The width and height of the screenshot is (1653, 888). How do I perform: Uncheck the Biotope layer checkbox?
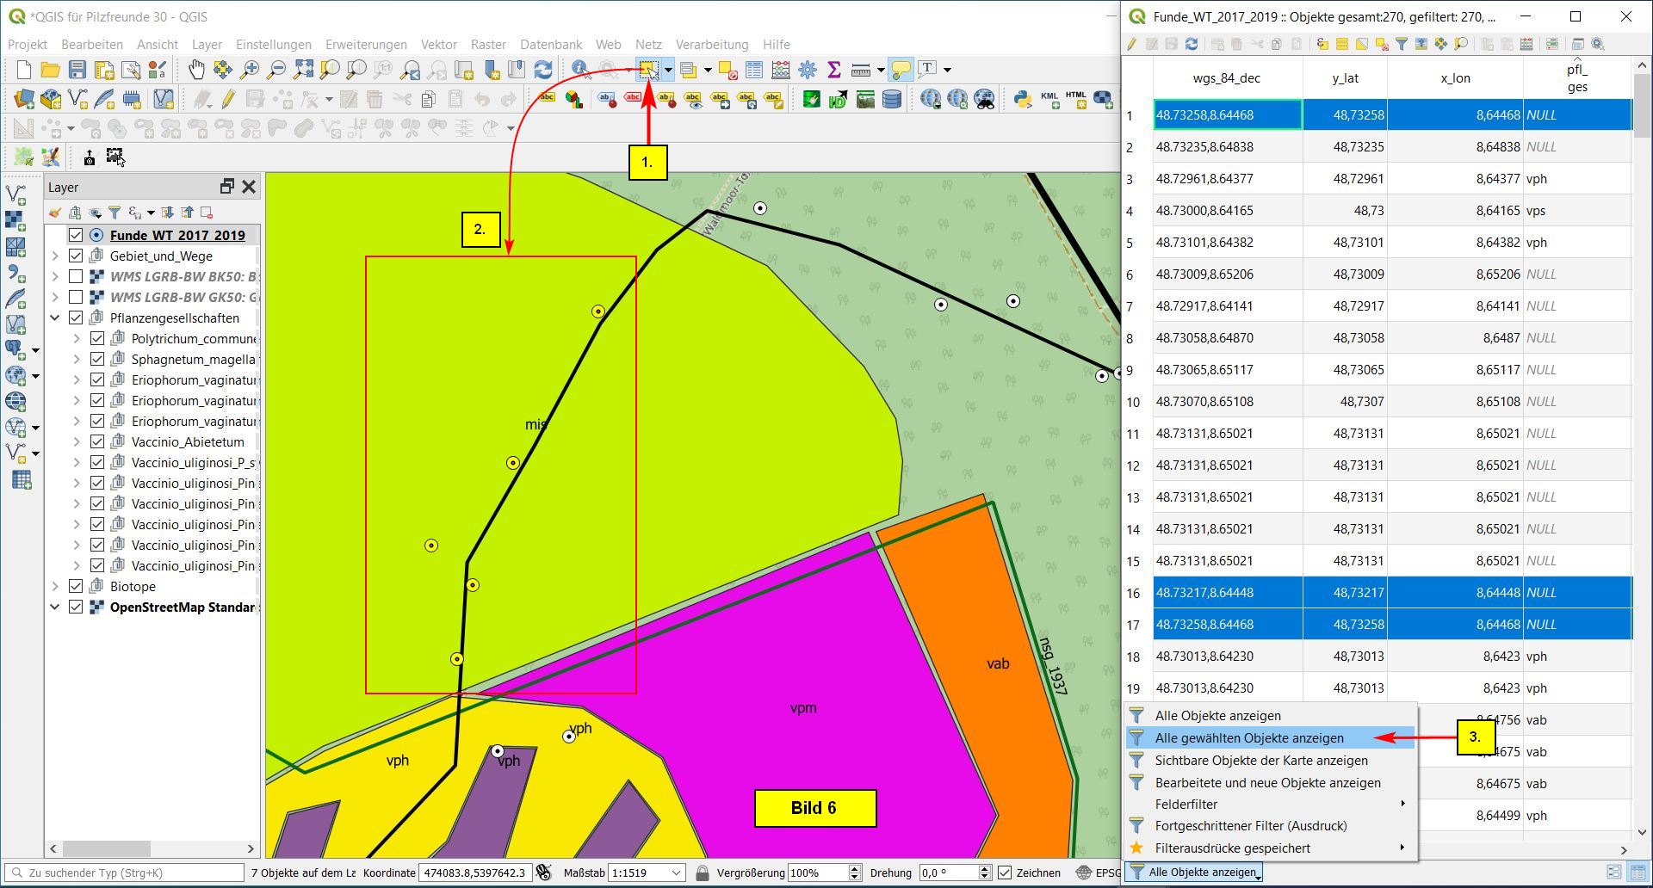[76, 586]
